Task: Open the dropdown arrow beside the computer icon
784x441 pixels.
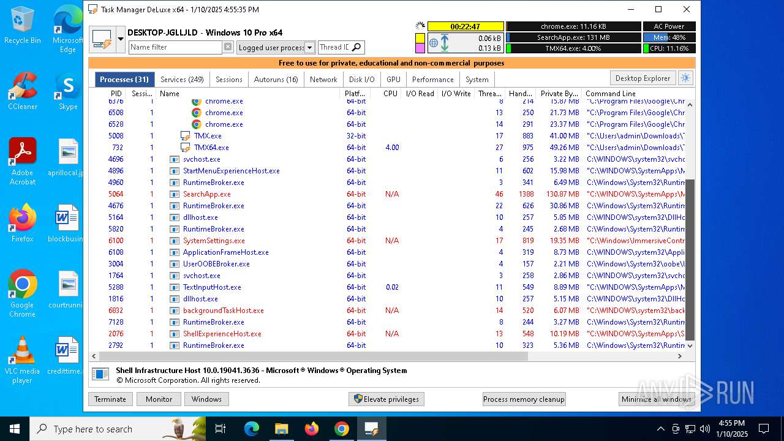Action: coord(120,40)
